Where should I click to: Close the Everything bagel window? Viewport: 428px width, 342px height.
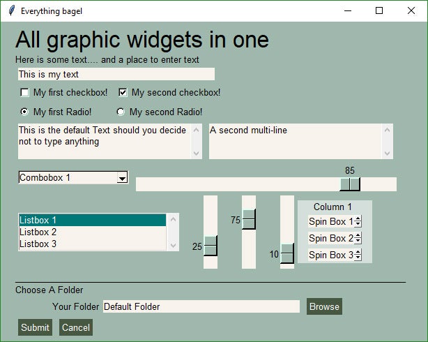point(411,10)
